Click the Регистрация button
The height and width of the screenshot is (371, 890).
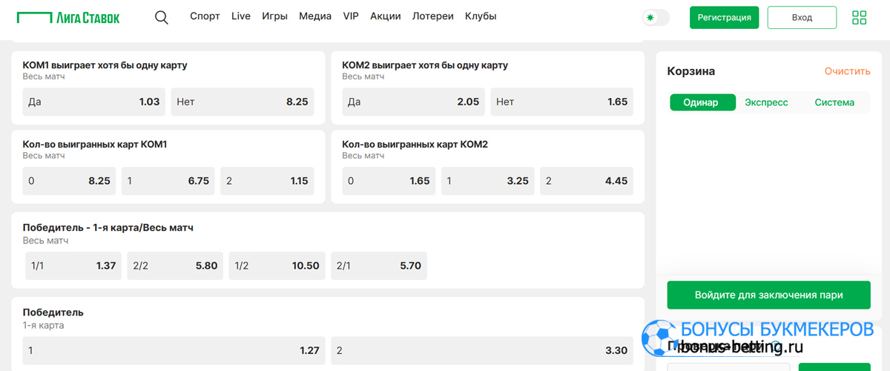(724, 17)
